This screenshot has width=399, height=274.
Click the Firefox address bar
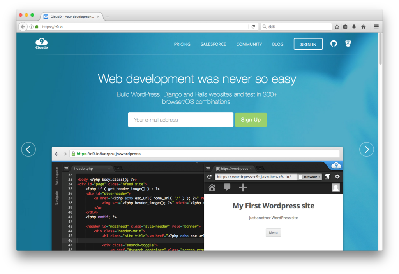tap(144, 27)
